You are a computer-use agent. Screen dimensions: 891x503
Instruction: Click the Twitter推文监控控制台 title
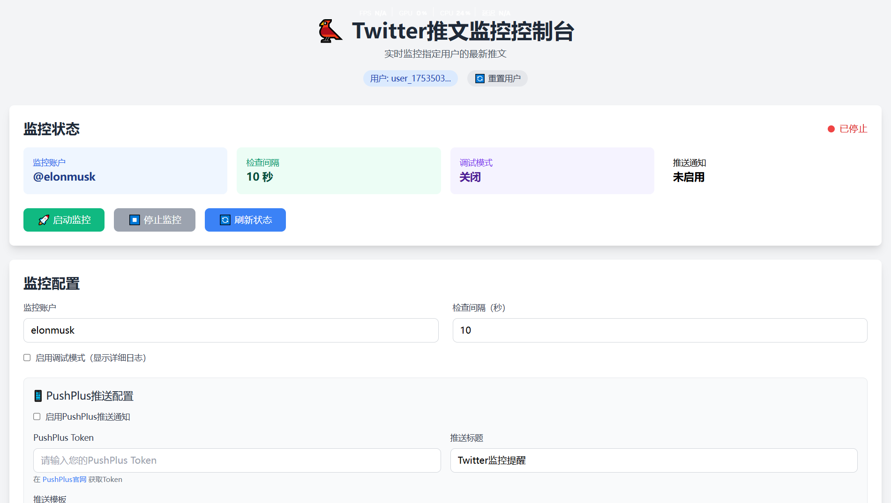463,31
